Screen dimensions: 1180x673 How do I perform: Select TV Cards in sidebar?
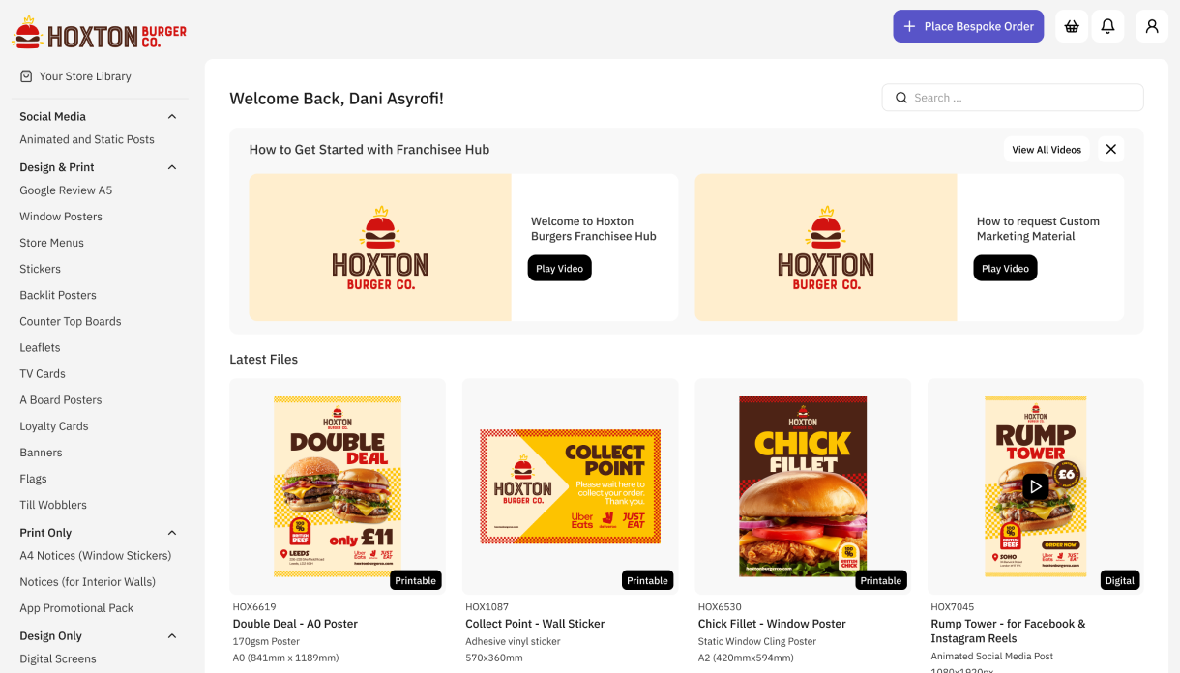43,373
